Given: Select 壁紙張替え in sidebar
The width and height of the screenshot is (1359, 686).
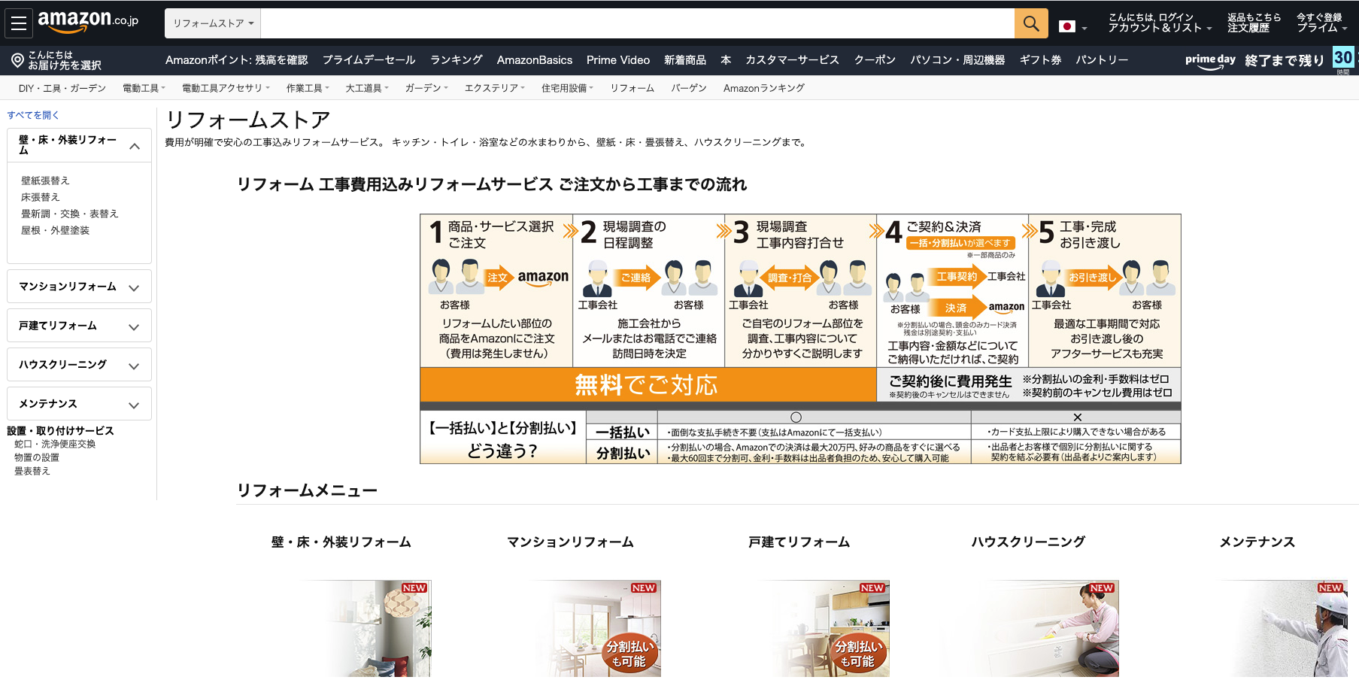Looking at the screenshot, I should [x=45, y=181].
